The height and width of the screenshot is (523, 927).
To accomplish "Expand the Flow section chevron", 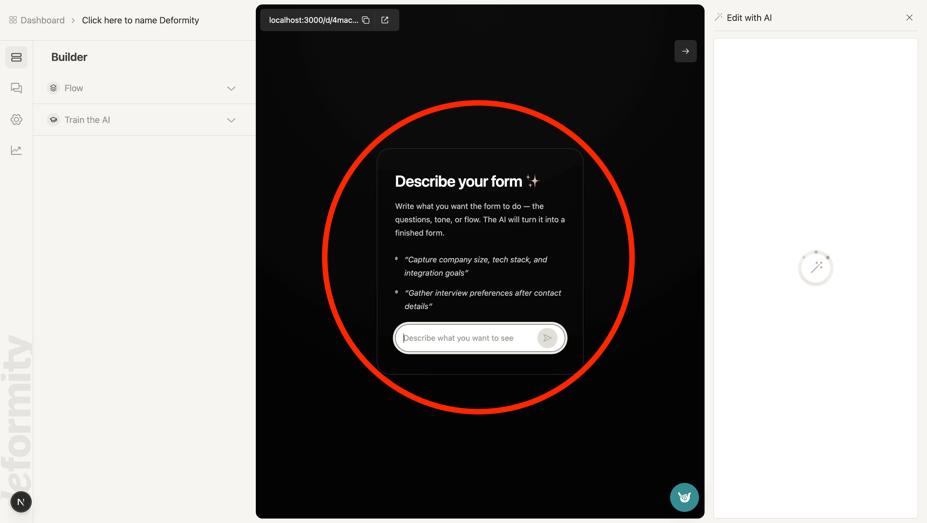I will pos(231,88).
